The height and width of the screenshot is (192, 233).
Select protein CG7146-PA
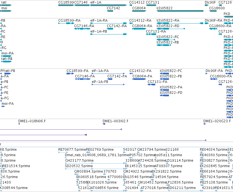(x=85, y=76)
